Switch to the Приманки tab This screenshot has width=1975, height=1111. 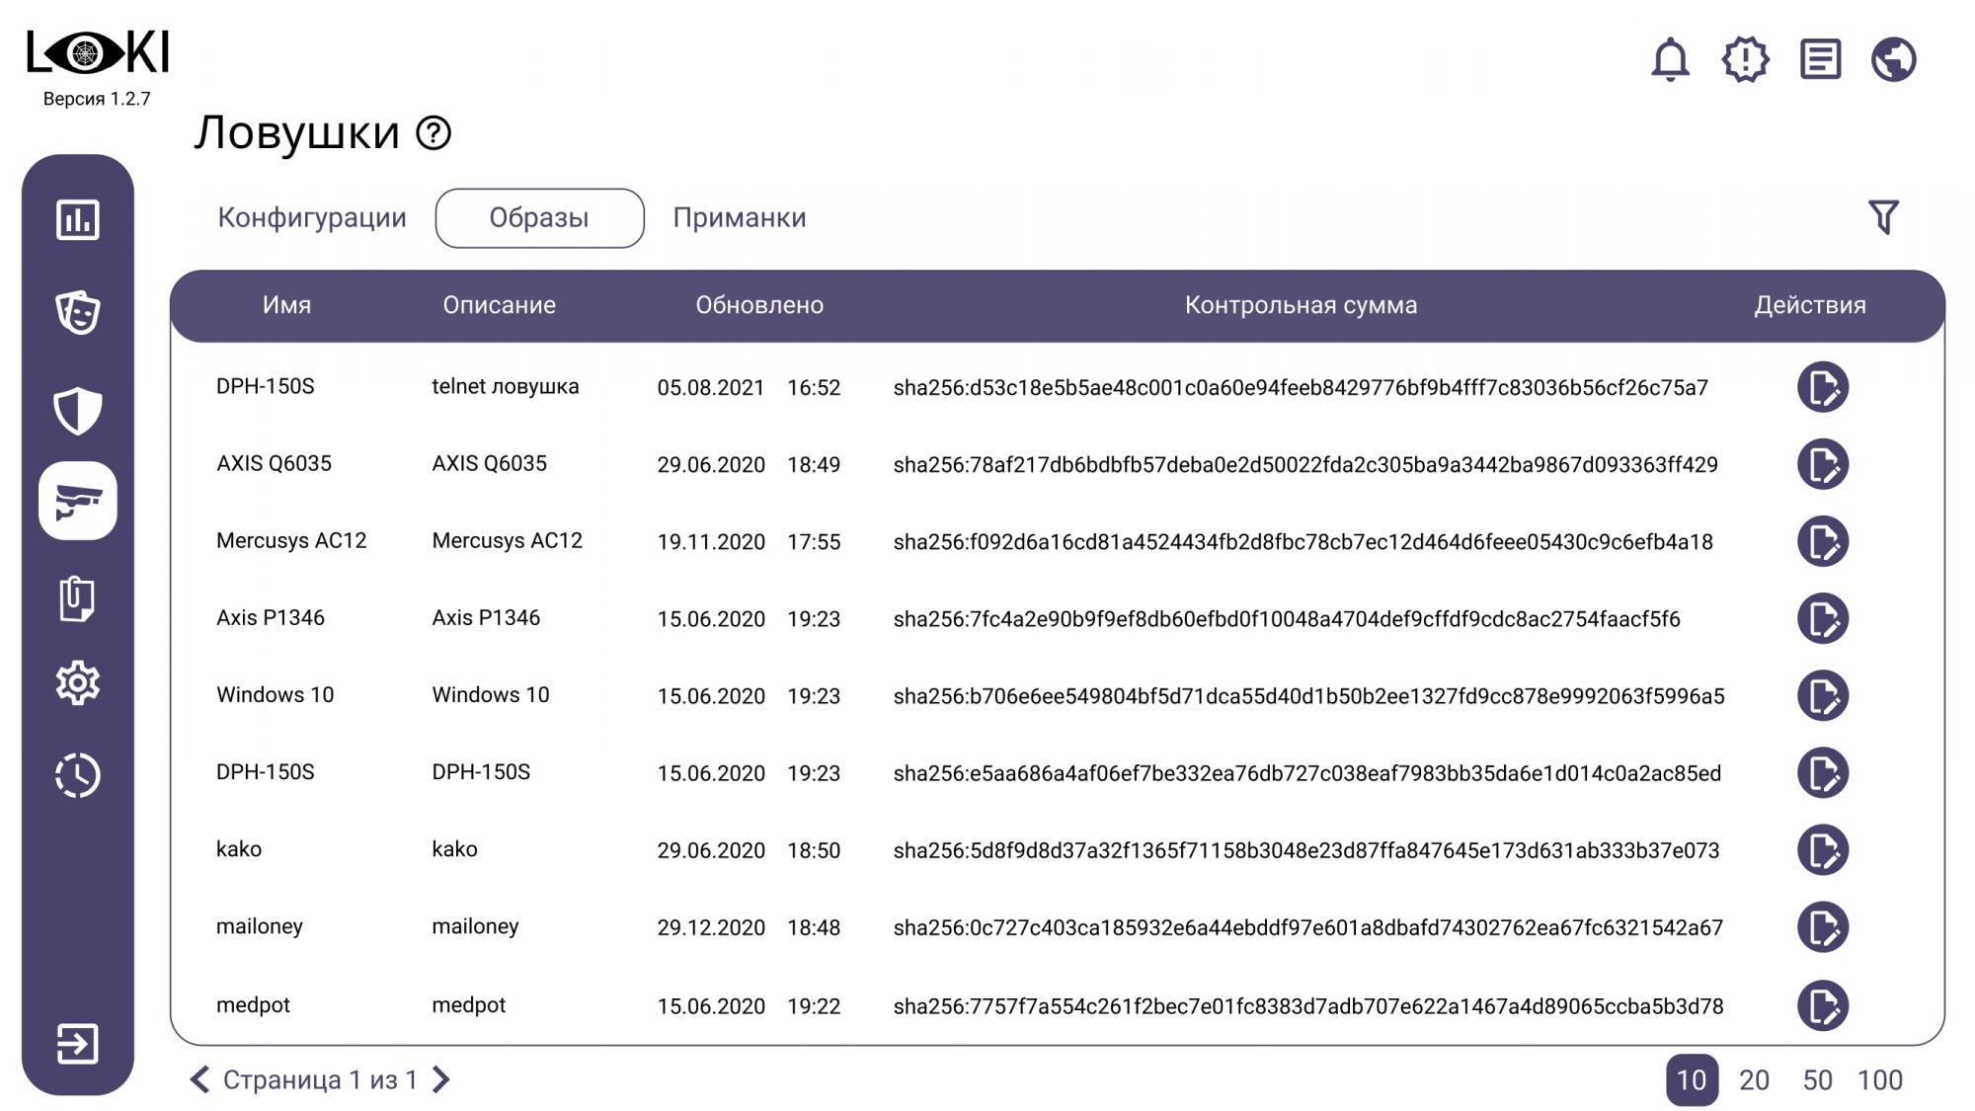coord(739,217)
